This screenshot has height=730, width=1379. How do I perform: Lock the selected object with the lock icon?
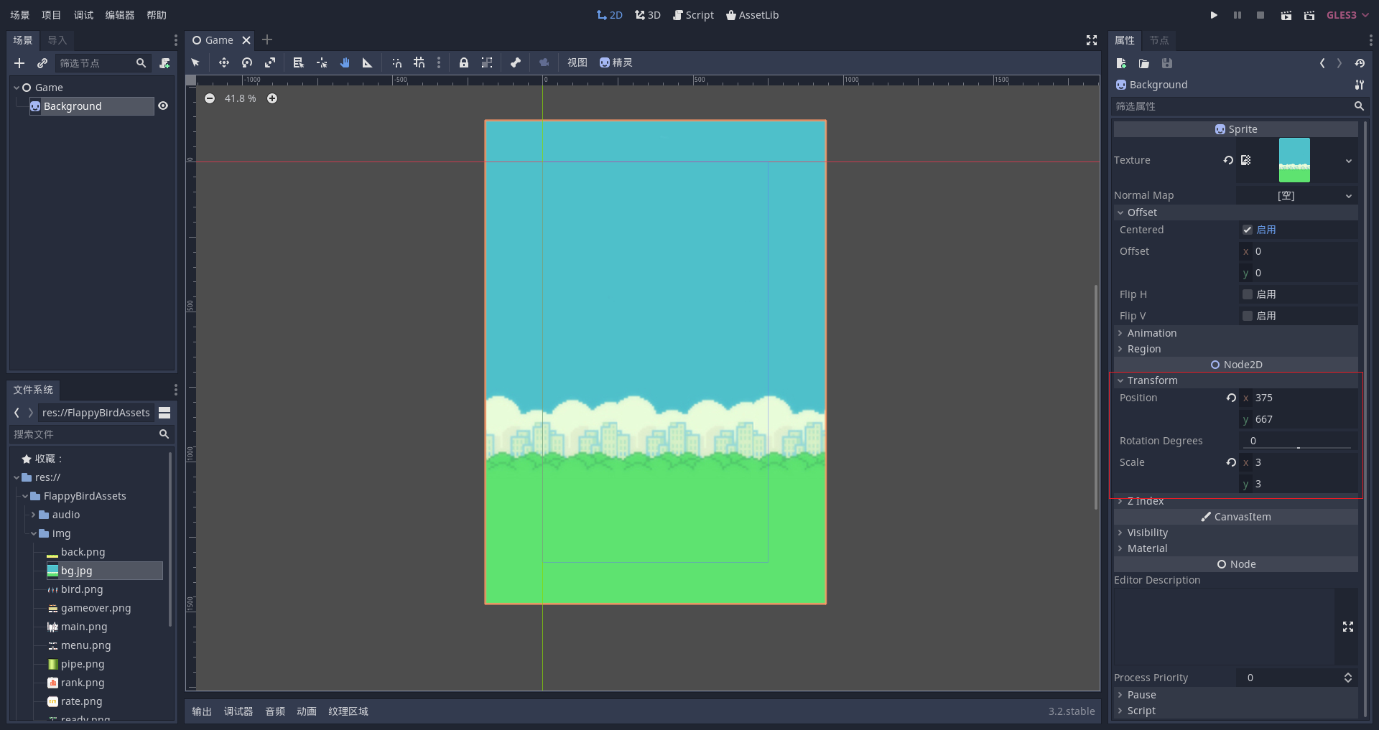point(464,62)
